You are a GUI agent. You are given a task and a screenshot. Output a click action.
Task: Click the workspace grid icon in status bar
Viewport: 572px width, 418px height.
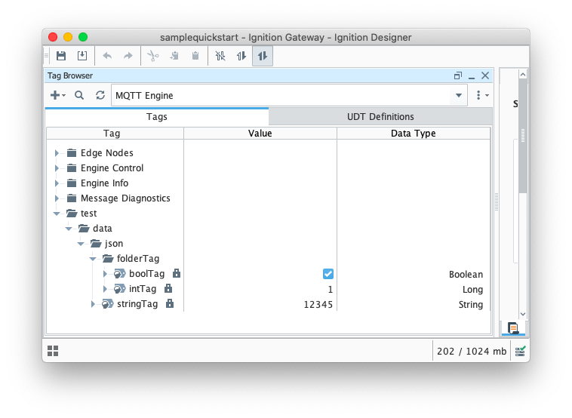(x=53, y=351)
